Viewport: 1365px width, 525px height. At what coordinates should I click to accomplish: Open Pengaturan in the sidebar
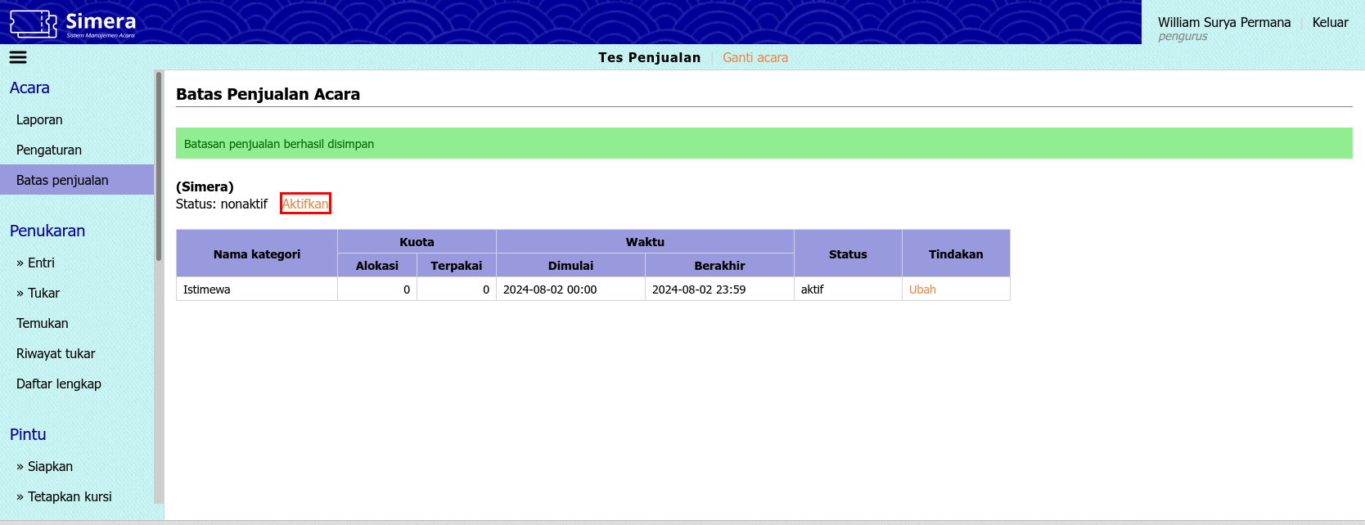click(77, 150)
